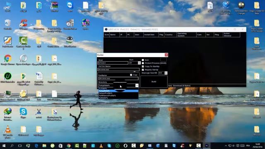Select Internet Download Manager desktop icon
The height and width of the screenshot is (149, 265).
coord(7,114)
